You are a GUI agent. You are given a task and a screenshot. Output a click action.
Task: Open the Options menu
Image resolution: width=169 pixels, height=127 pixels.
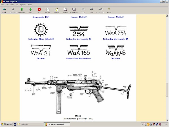click(23, 5)
